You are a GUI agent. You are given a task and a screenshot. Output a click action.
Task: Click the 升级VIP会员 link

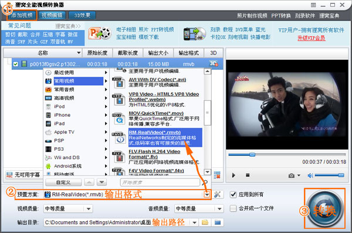pos(311,38)
